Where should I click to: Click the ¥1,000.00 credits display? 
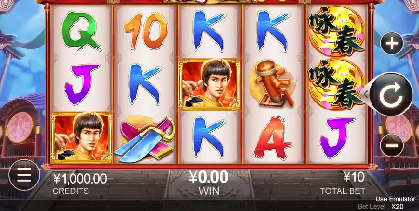tap(80, 179)
